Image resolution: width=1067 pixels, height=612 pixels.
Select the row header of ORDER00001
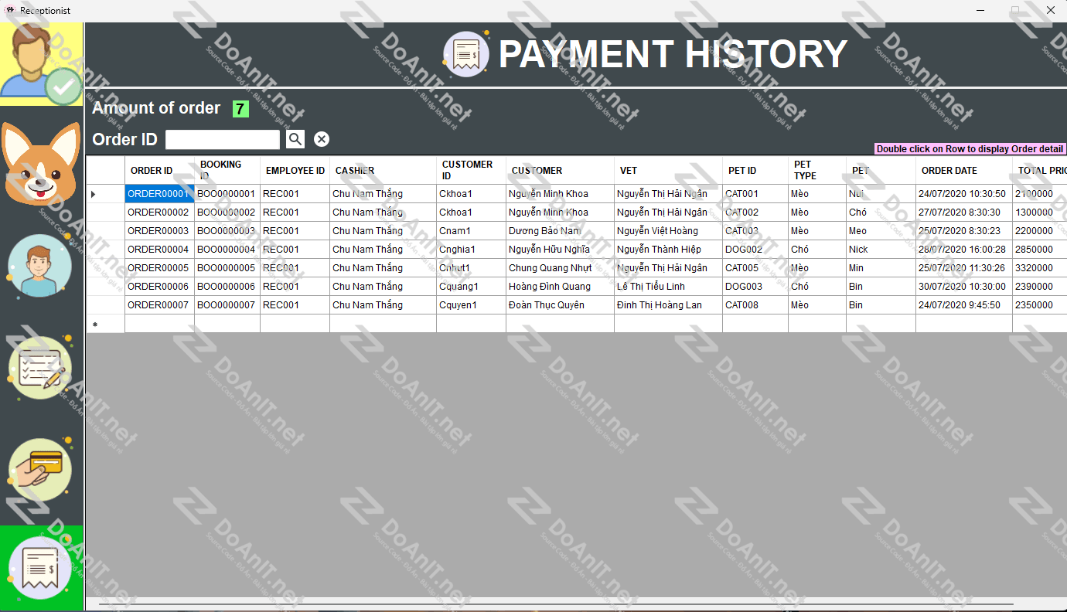[x=105, y=194]
